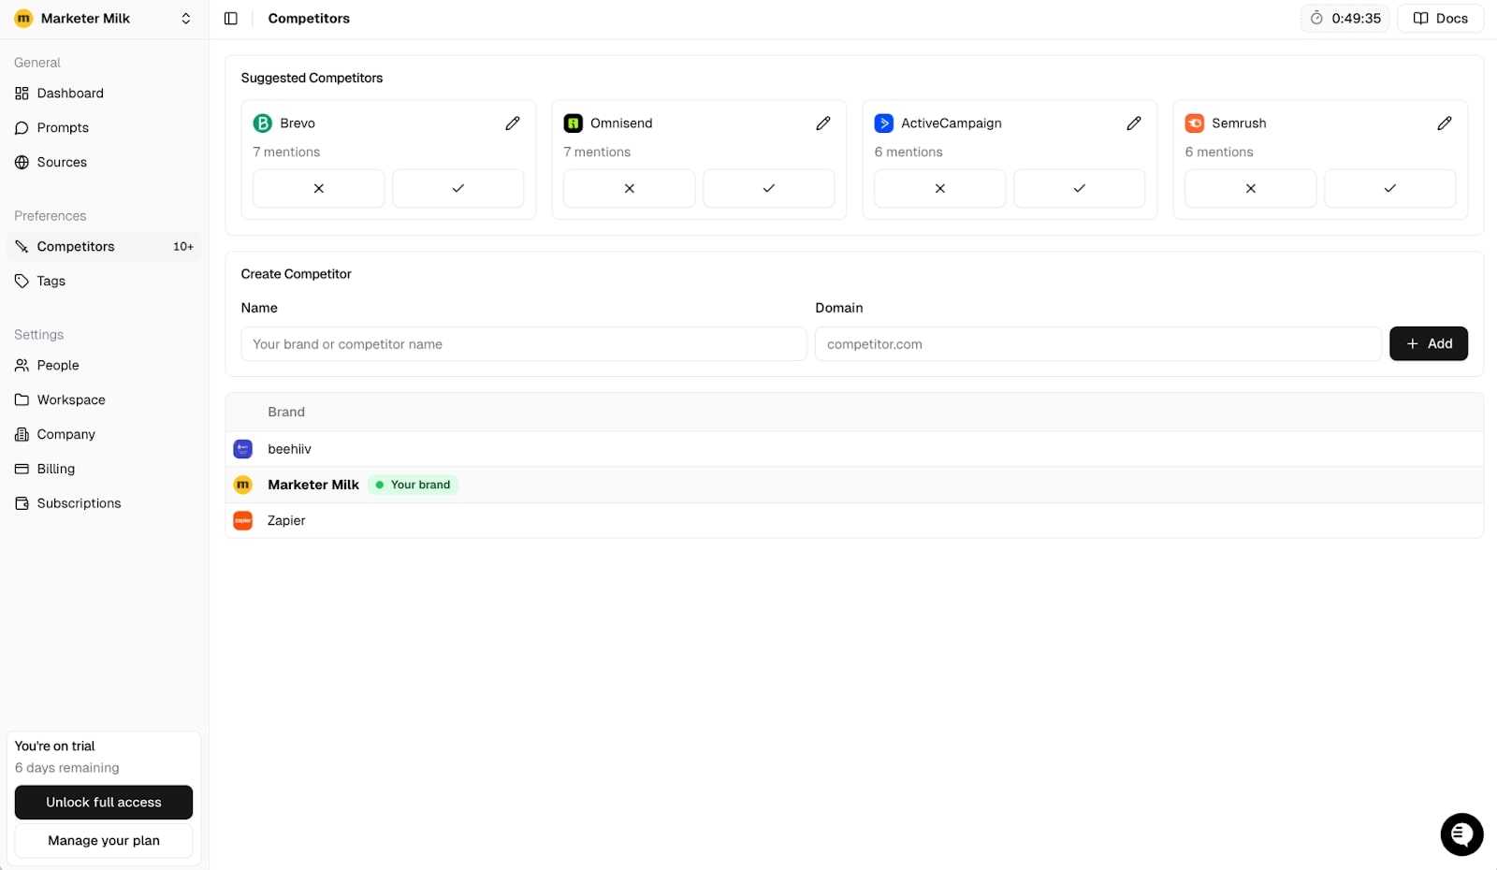Click Unlock full access button
The width and height of the screenshot is (1497, 870).
104,803
